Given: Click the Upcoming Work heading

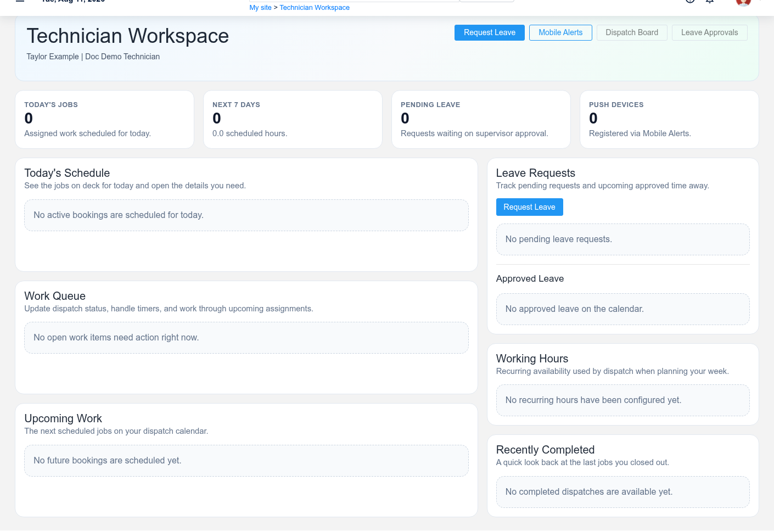Looking at the screenshot, I should click(x=63, y=418).
